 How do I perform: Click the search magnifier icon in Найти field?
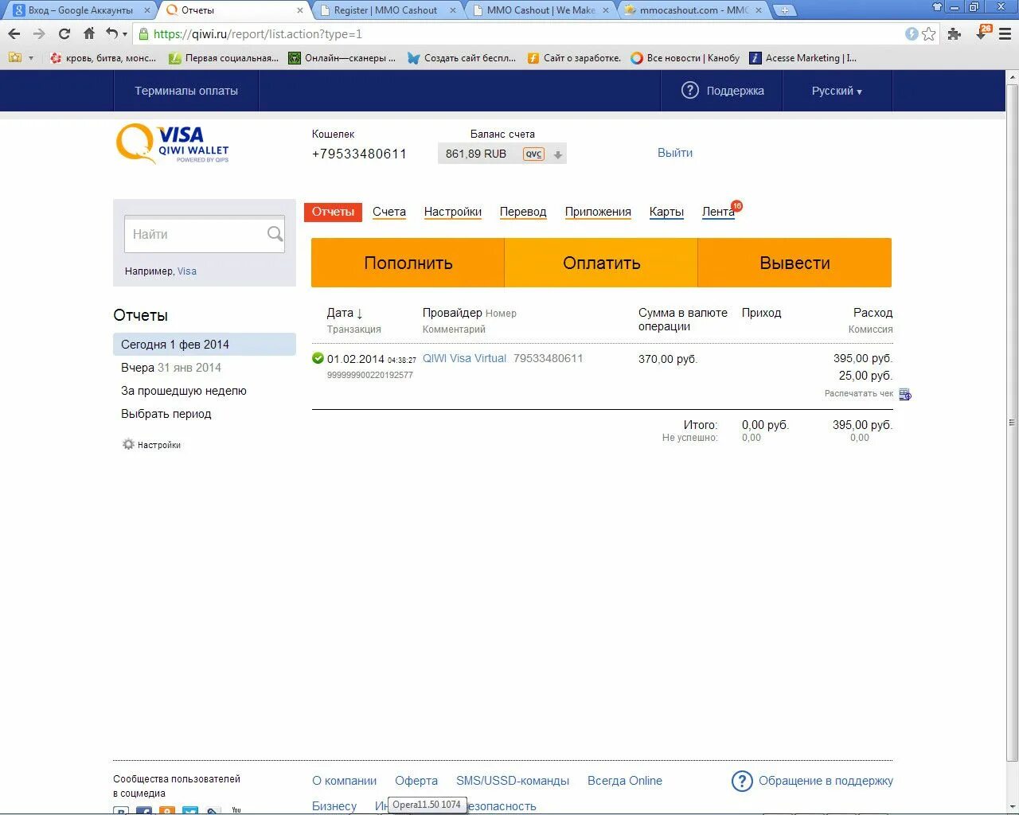pos(275,234)
